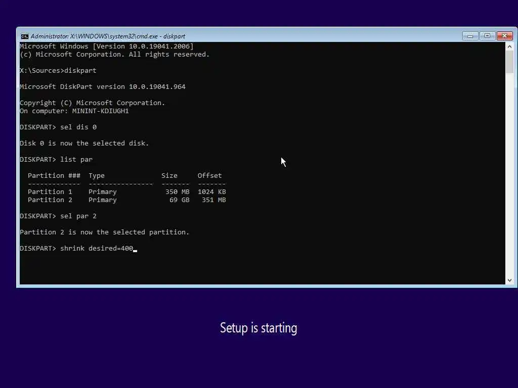This screenshot has width=518, height=388.
Task: Click the 'Type' column header
Action: 97,175
